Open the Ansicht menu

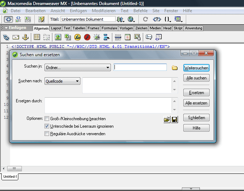(58, 11)
